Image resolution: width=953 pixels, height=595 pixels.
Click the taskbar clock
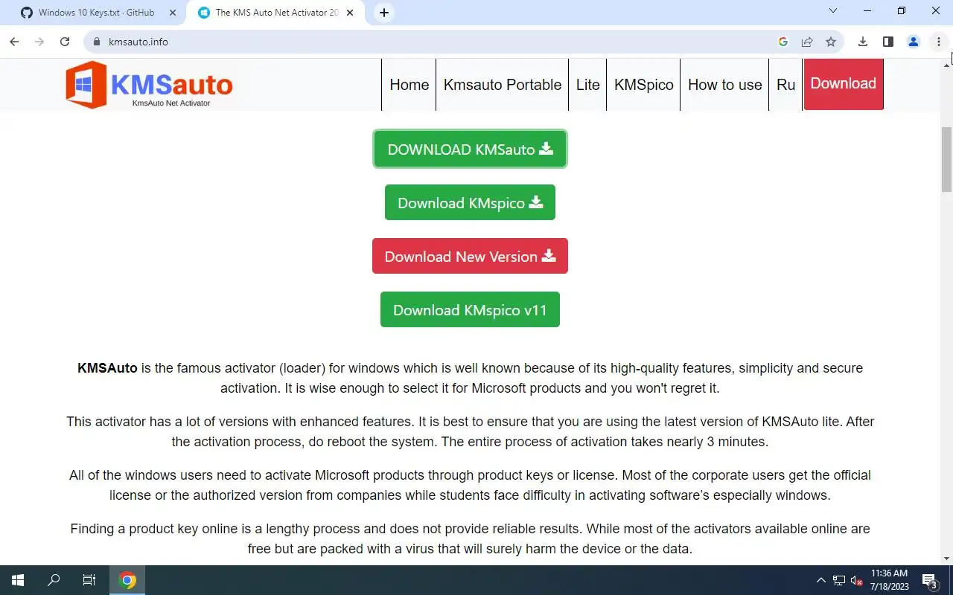pyautogui.click(x=889, y=580)
